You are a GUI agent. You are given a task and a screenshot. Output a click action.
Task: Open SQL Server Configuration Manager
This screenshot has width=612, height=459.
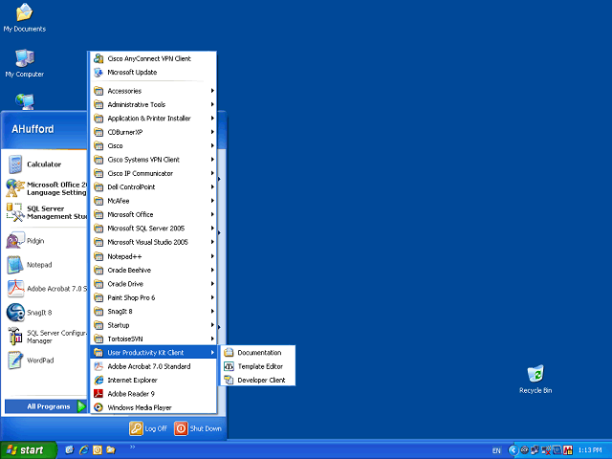45,337
